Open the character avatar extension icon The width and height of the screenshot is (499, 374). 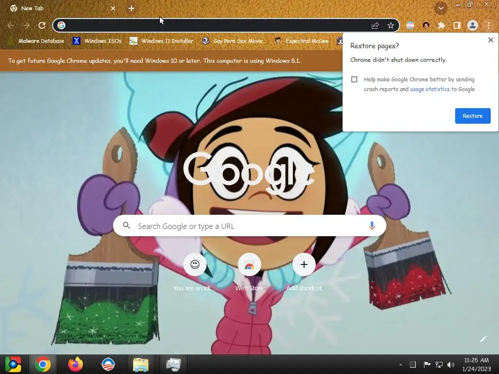[x=426, y=25]
